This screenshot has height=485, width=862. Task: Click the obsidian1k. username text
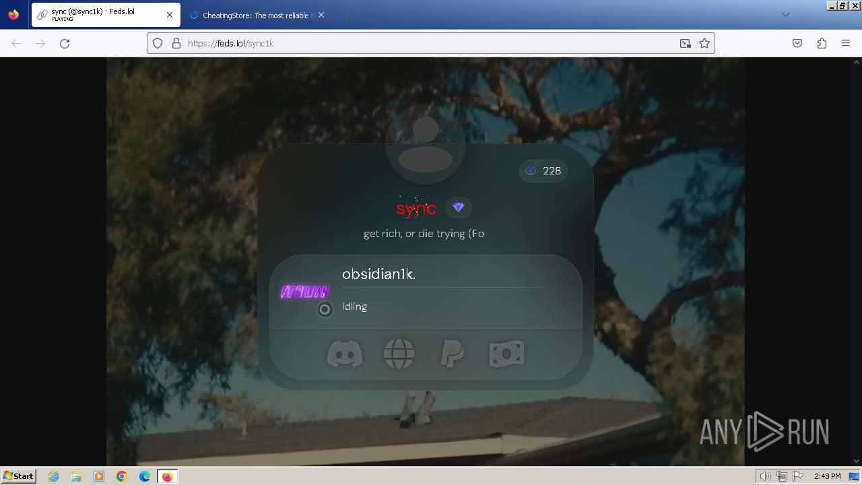pos(379,274)
